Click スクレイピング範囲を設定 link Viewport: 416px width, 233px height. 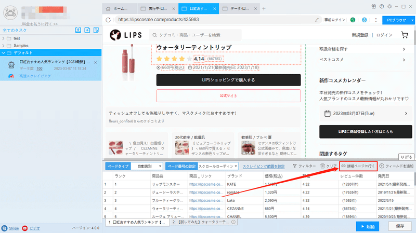(264, 166)
